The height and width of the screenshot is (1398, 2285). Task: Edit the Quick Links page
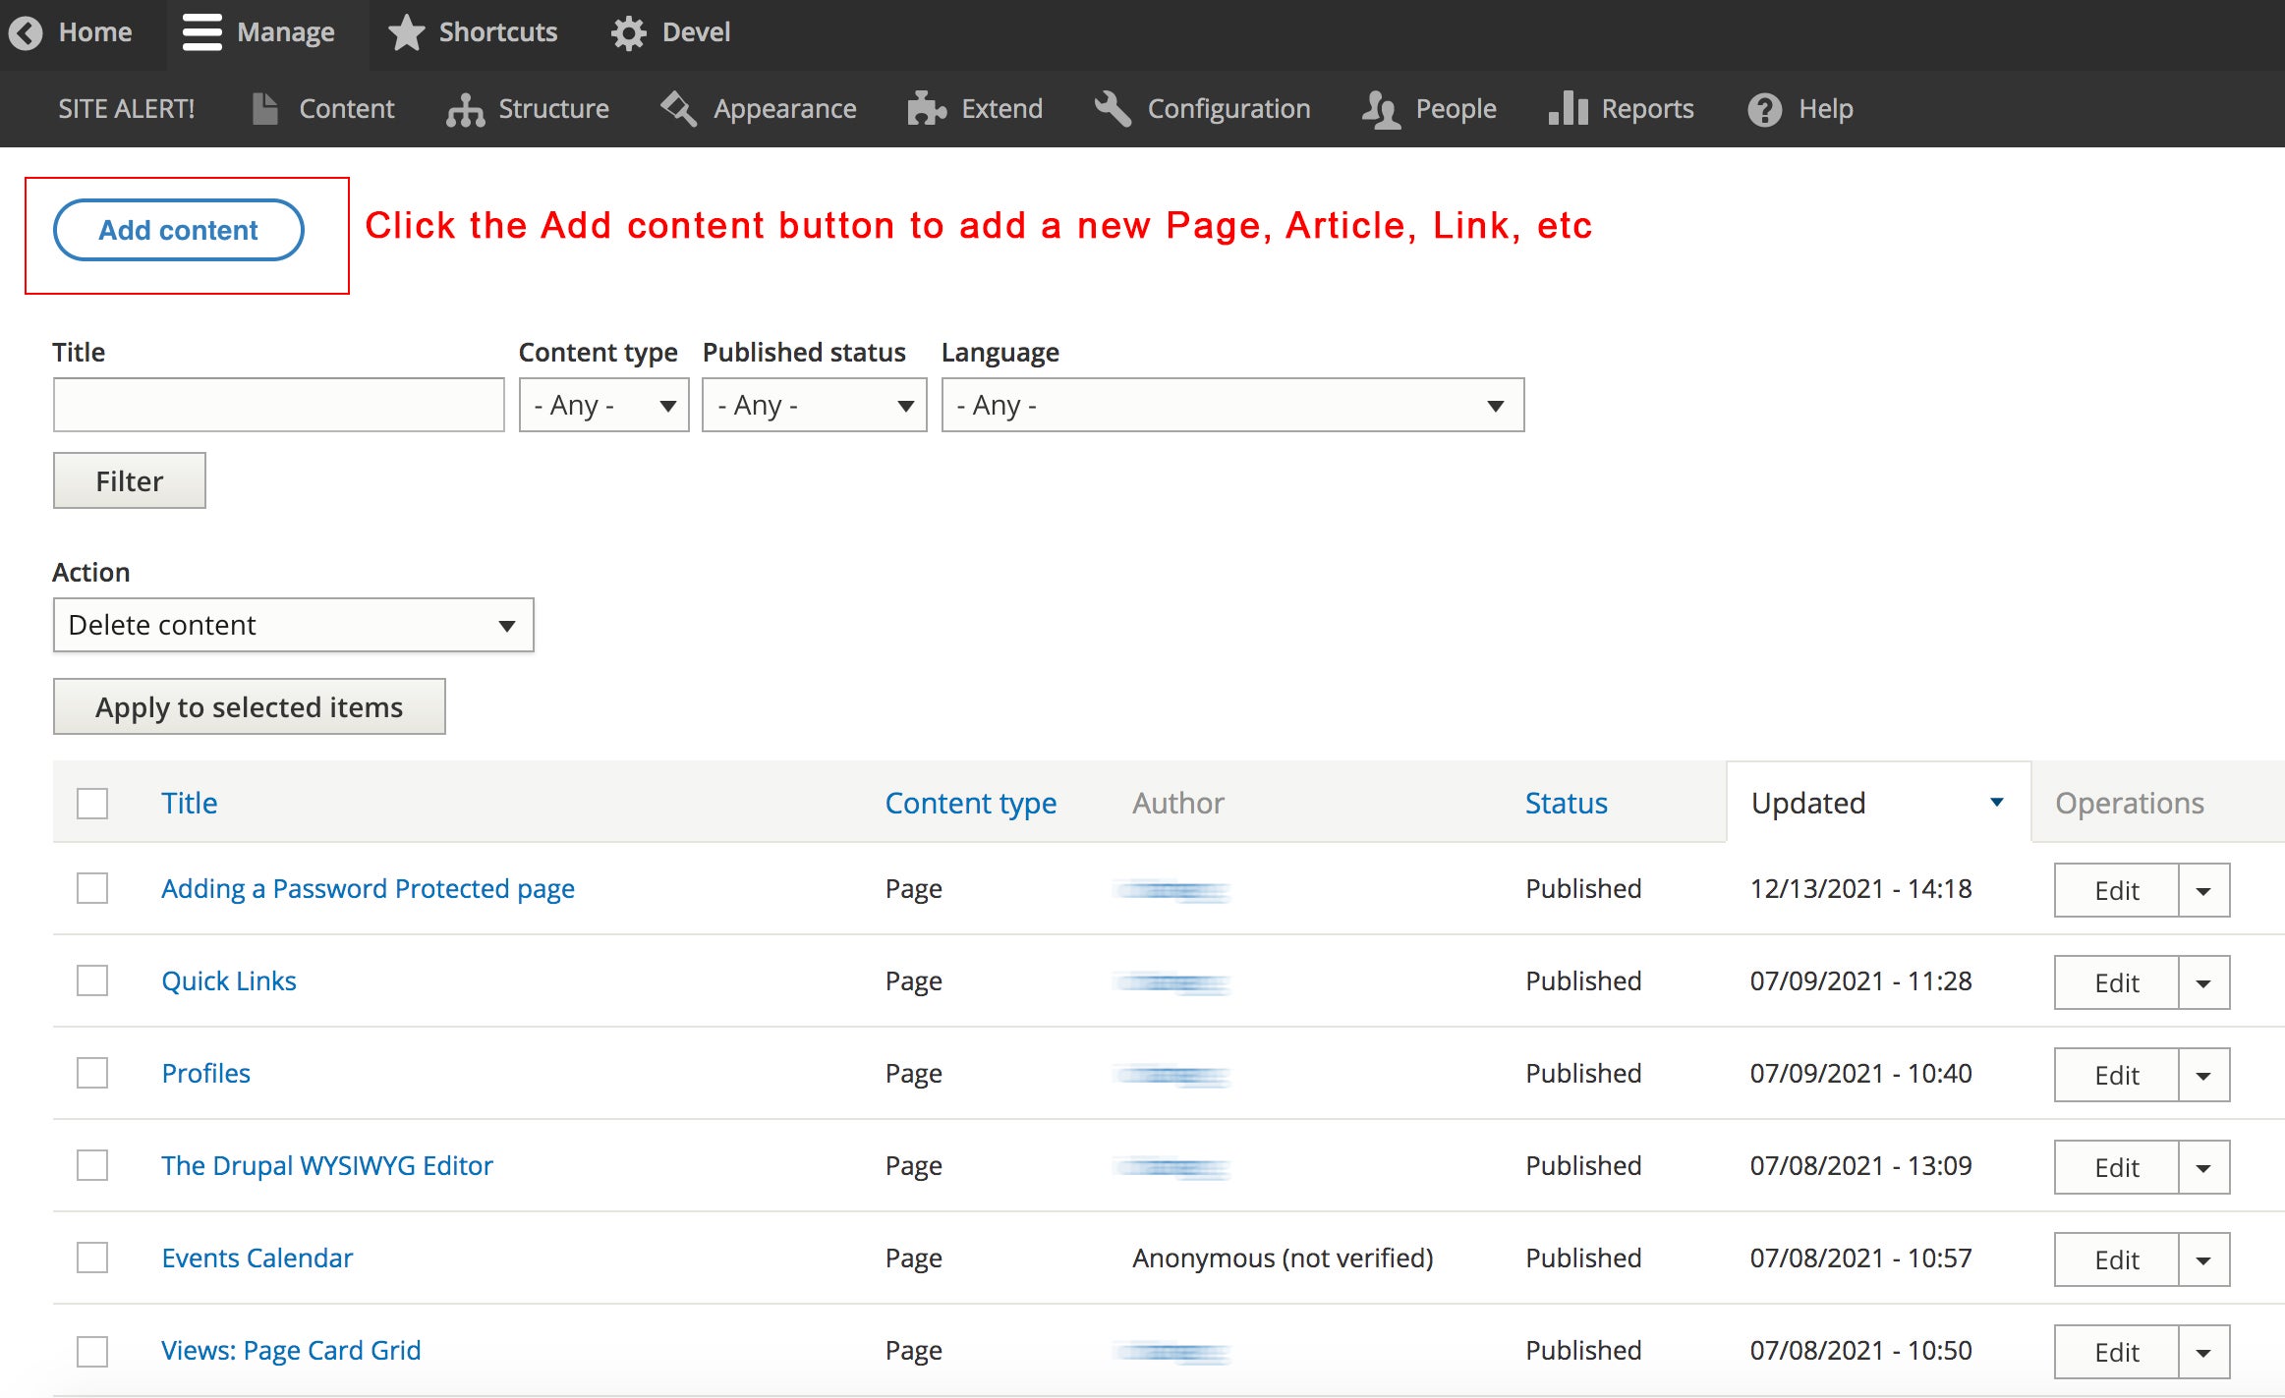point(2116,983)
